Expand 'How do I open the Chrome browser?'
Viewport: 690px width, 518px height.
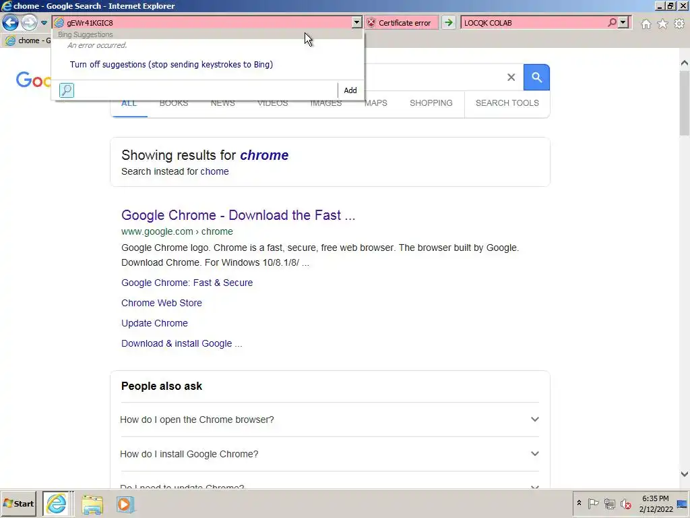pyautogui.click(x=330, y=420)
